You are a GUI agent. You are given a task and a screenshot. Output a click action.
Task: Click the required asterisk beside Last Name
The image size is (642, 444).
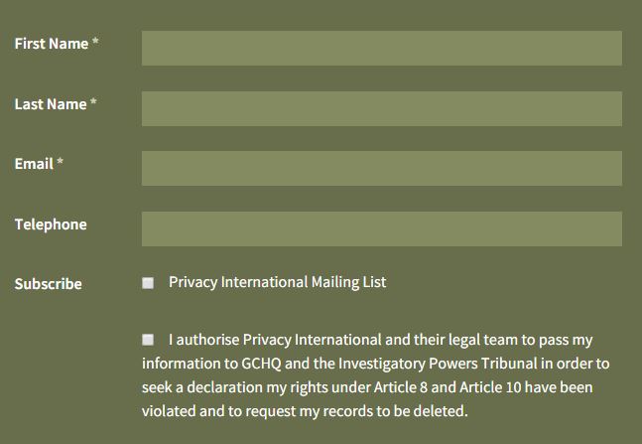pos(93,104)
